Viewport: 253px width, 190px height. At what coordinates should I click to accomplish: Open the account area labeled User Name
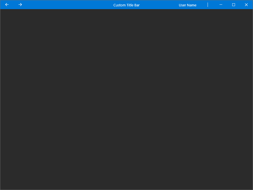(188, 5)
